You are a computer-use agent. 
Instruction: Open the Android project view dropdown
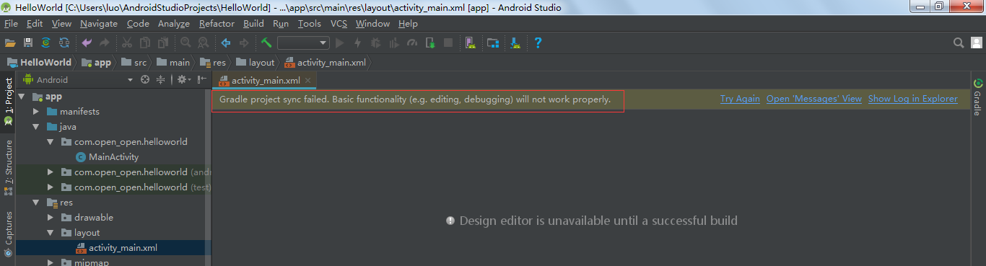pyautogui.click(x=78, y=80)
